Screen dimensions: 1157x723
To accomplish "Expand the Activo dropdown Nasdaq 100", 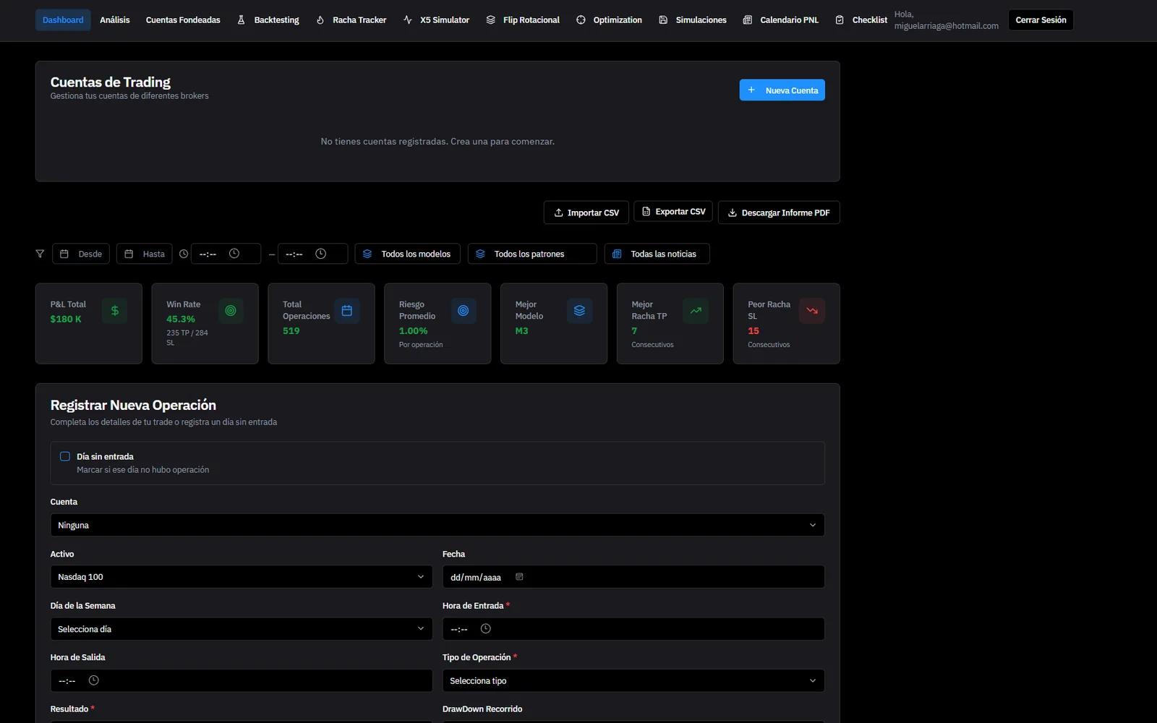I will pos(242,577).
